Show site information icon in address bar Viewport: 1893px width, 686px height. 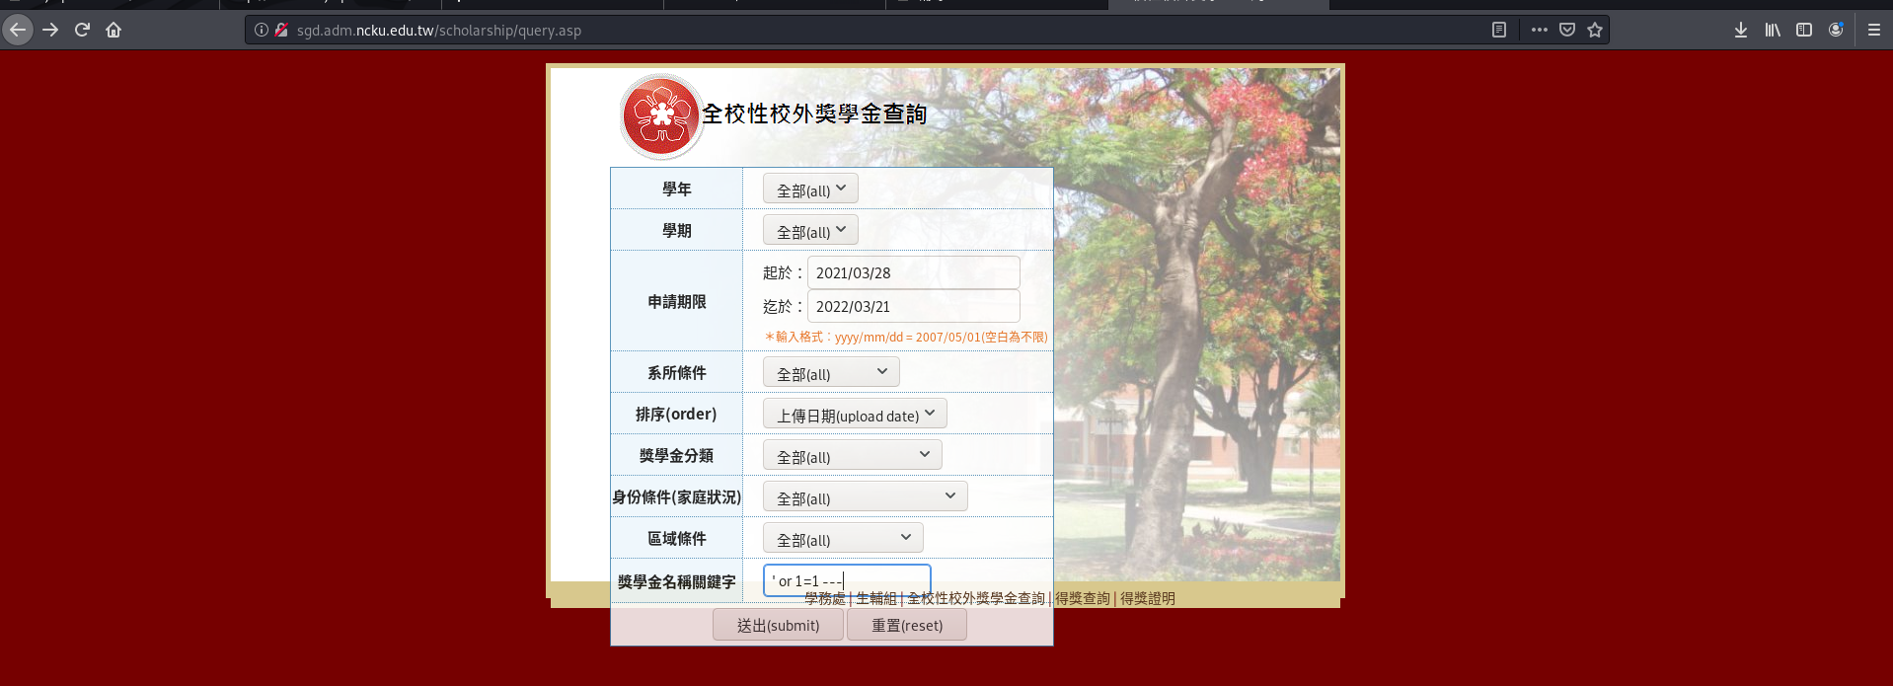pos(262,30)
